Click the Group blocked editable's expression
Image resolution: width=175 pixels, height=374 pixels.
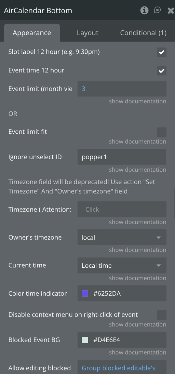pyautogui.click(x=119, y=368)
